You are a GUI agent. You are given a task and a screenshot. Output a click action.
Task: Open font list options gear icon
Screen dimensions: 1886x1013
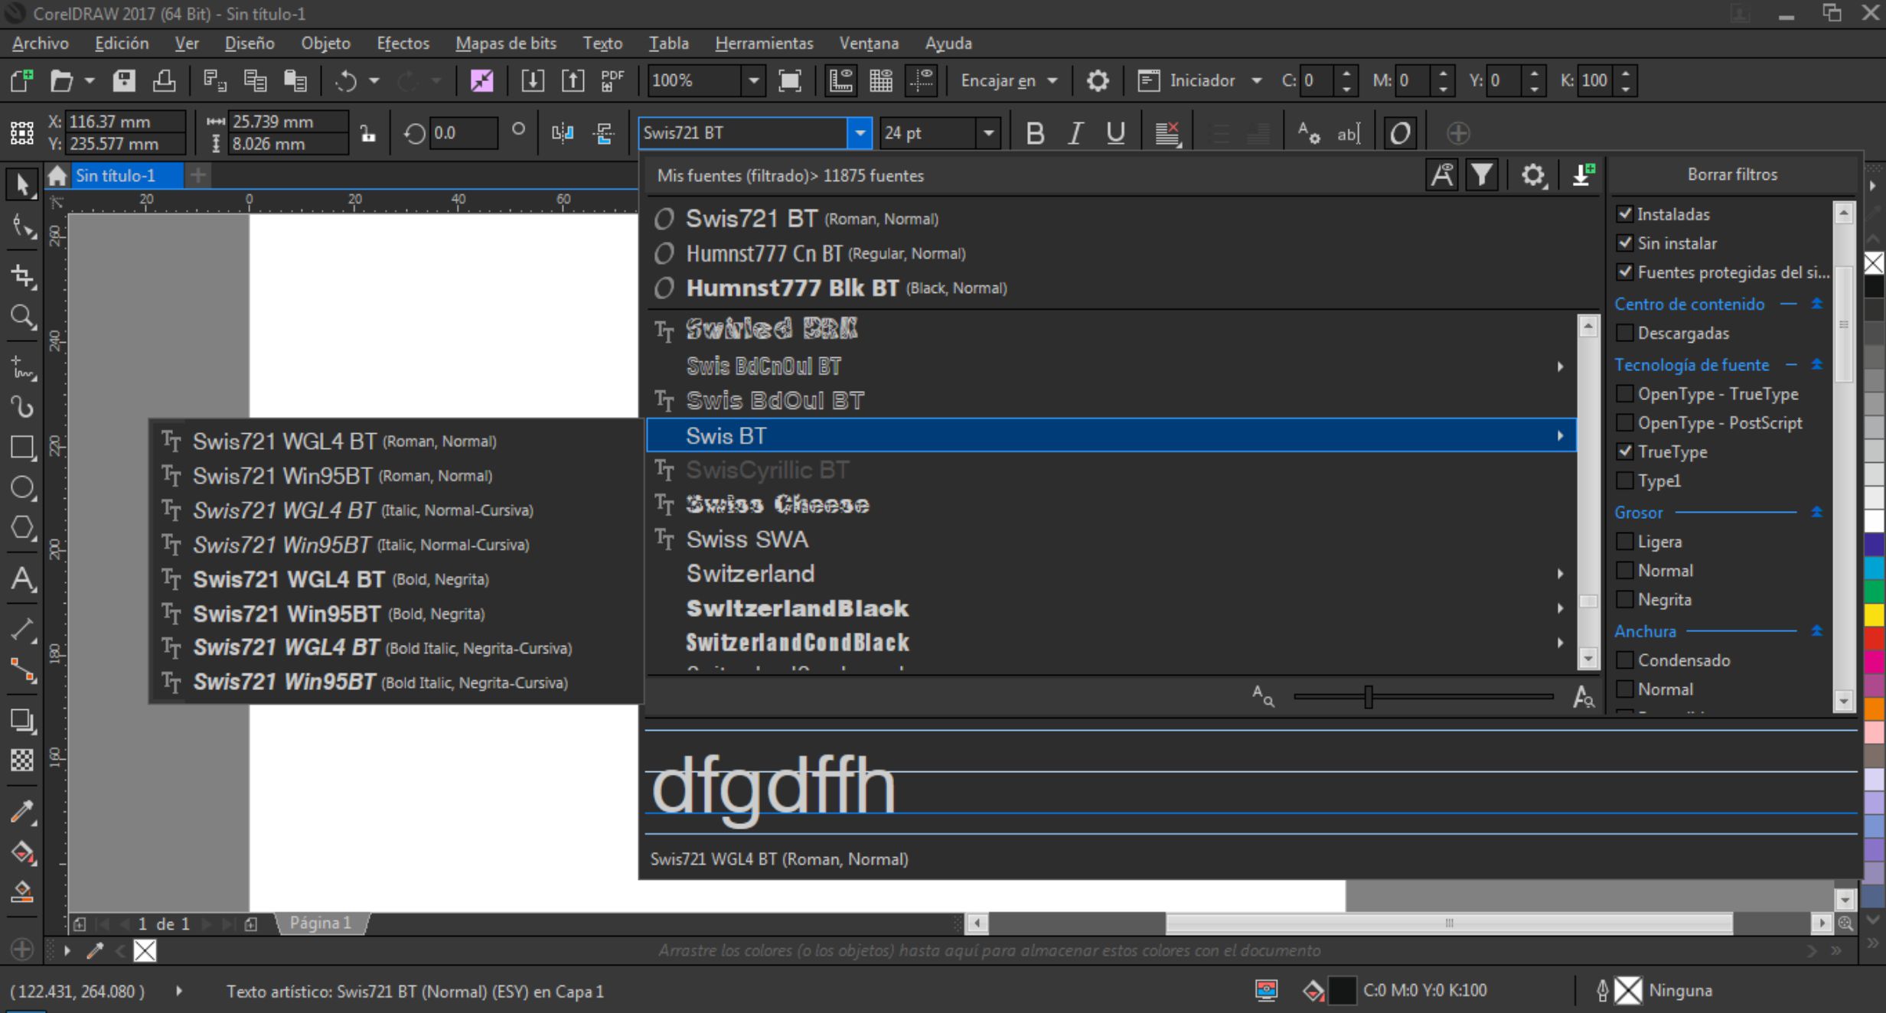tap(1533, 175)
